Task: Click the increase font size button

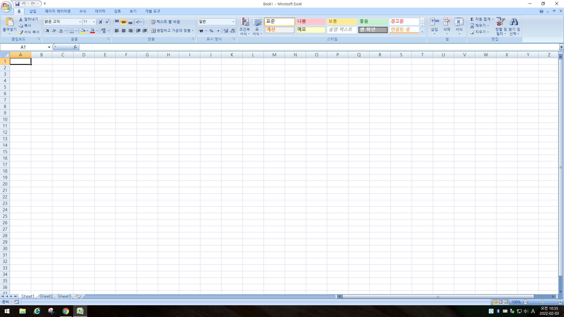Action: 100,22
